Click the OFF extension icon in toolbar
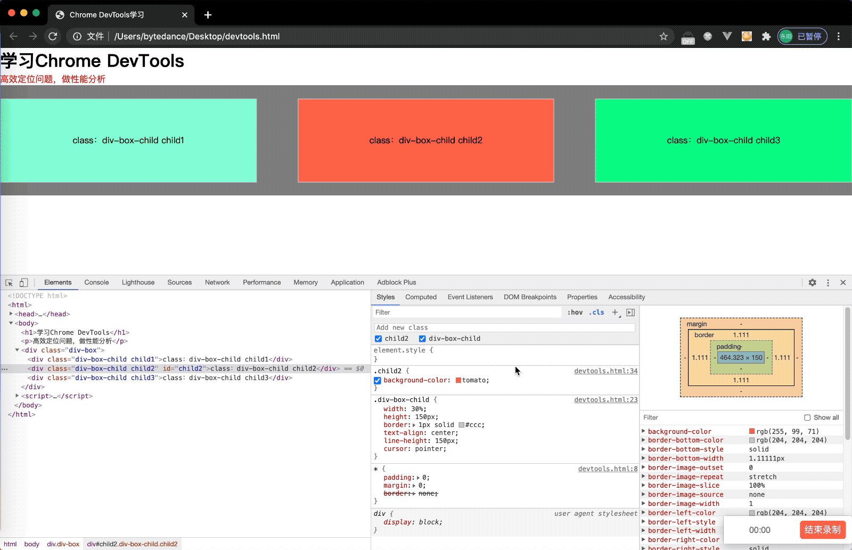This screenshot has width=852, height=550. tap(688, 37)
